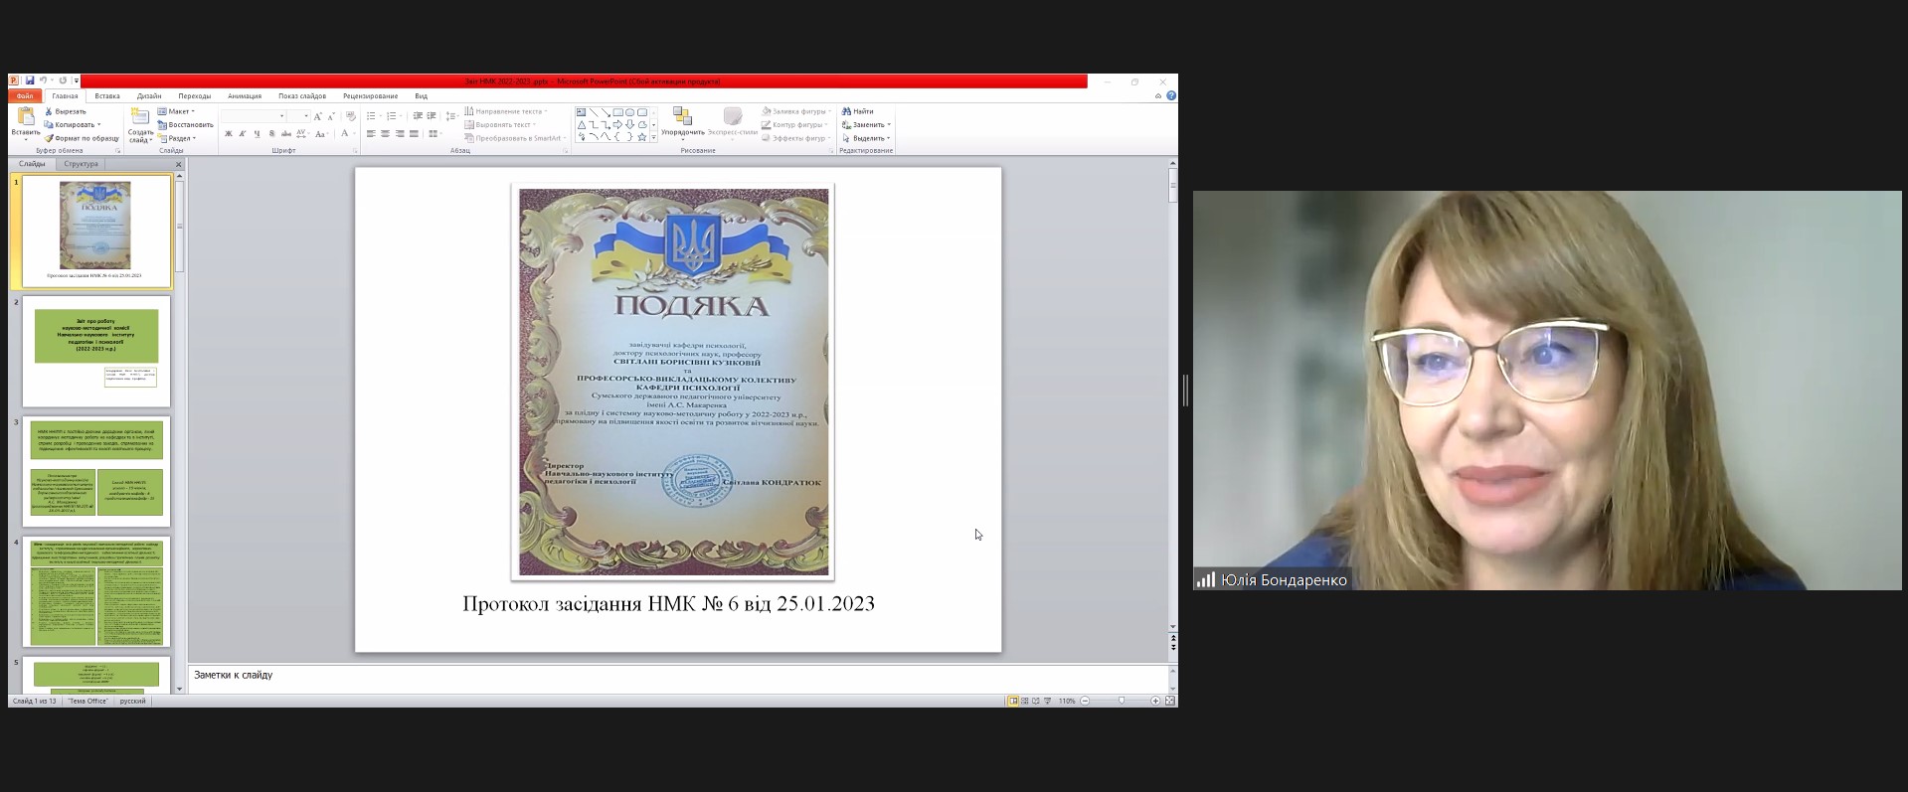Toggle strikethrough formatting (abc)
This screenshot has height=792, width=1908.
(x=286, y=134)
